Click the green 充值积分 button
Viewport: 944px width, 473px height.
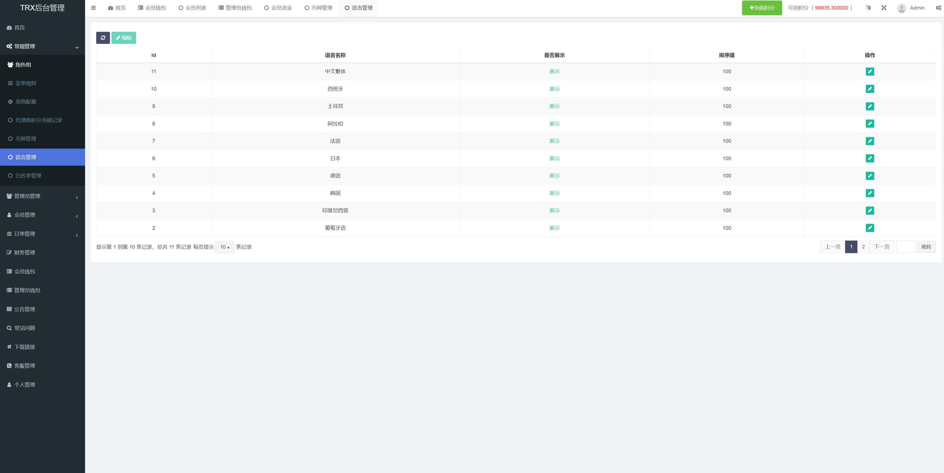pos(761,8)
